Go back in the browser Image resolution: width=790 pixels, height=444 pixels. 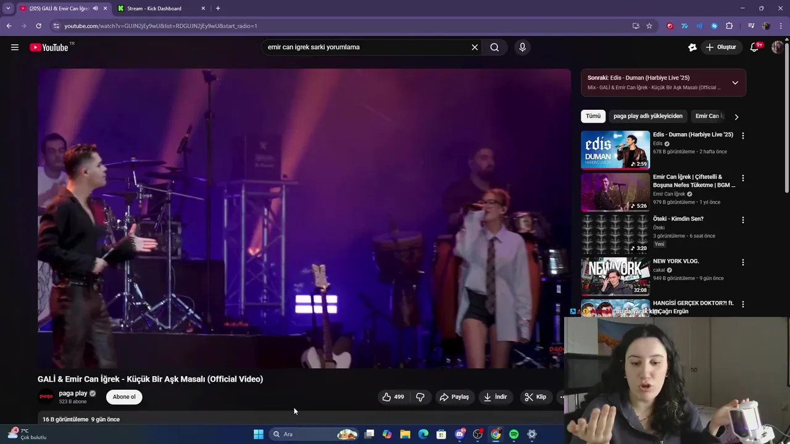[x=9, y=26]
